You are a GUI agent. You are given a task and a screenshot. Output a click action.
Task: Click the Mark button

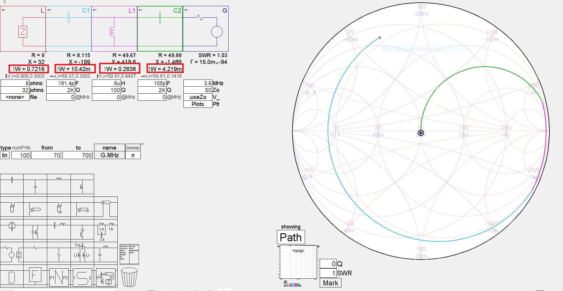(331, 283)
